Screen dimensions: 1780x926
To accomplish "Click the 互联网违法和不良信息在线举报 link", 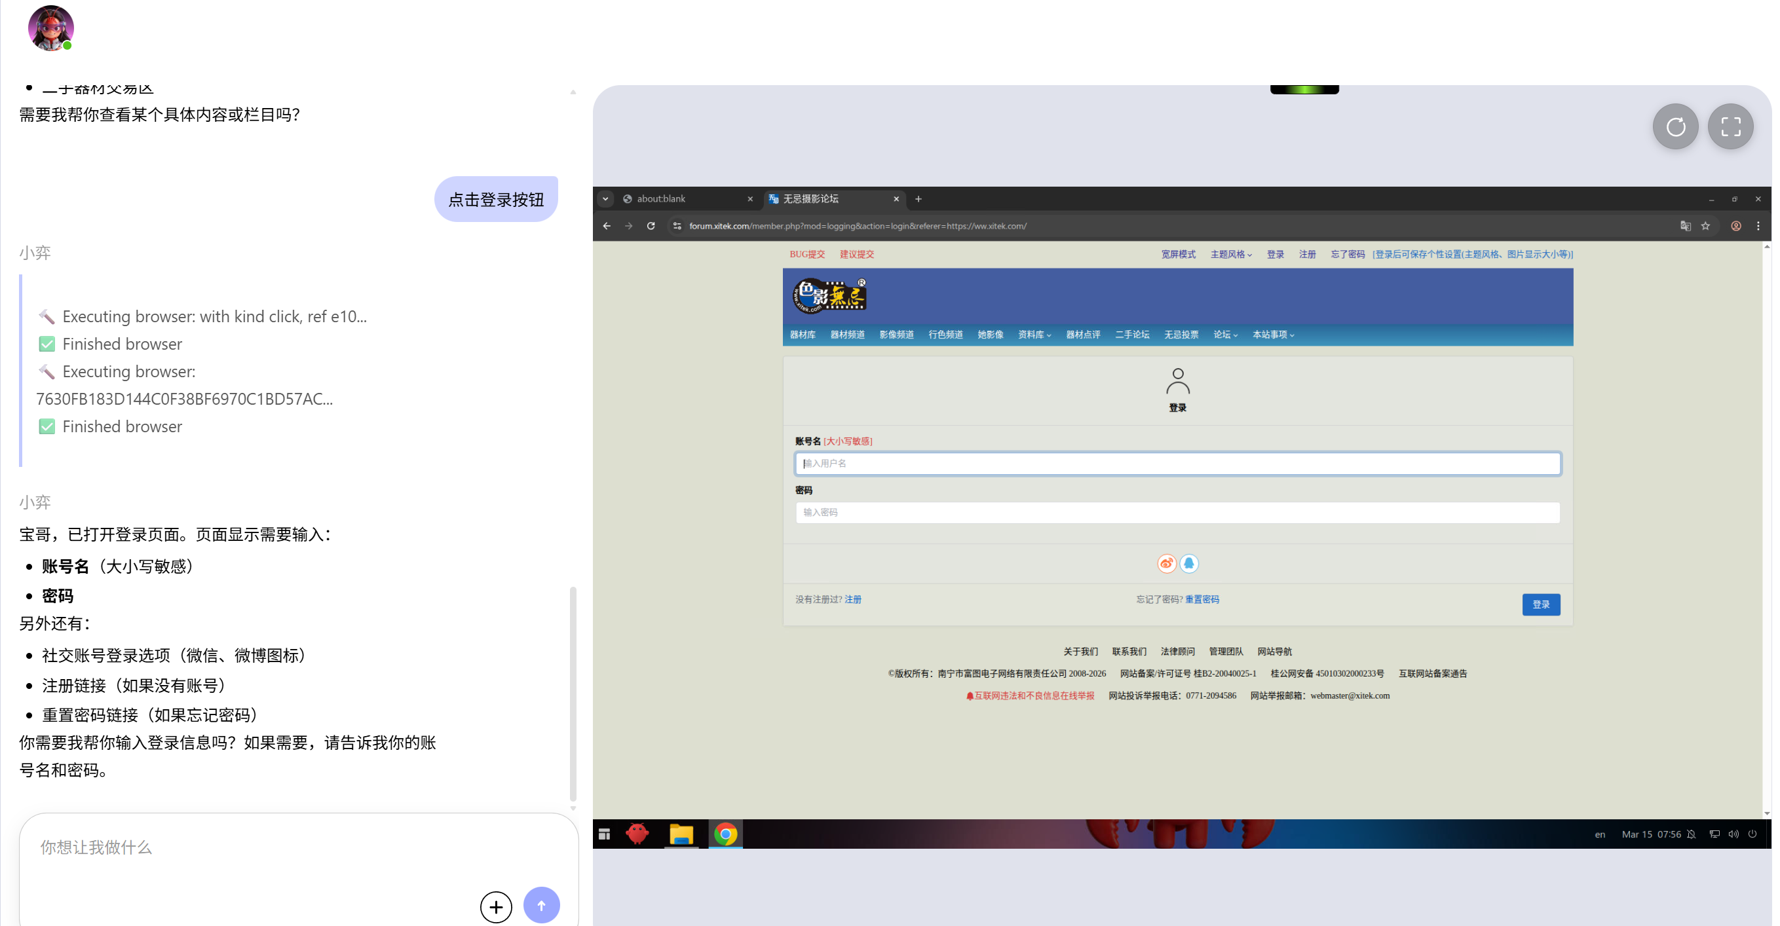I will (1031, 696).
